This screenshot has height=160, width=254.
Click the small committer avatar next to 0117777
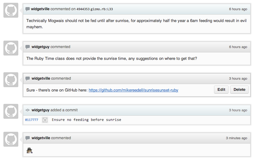[x=45, y=120]
